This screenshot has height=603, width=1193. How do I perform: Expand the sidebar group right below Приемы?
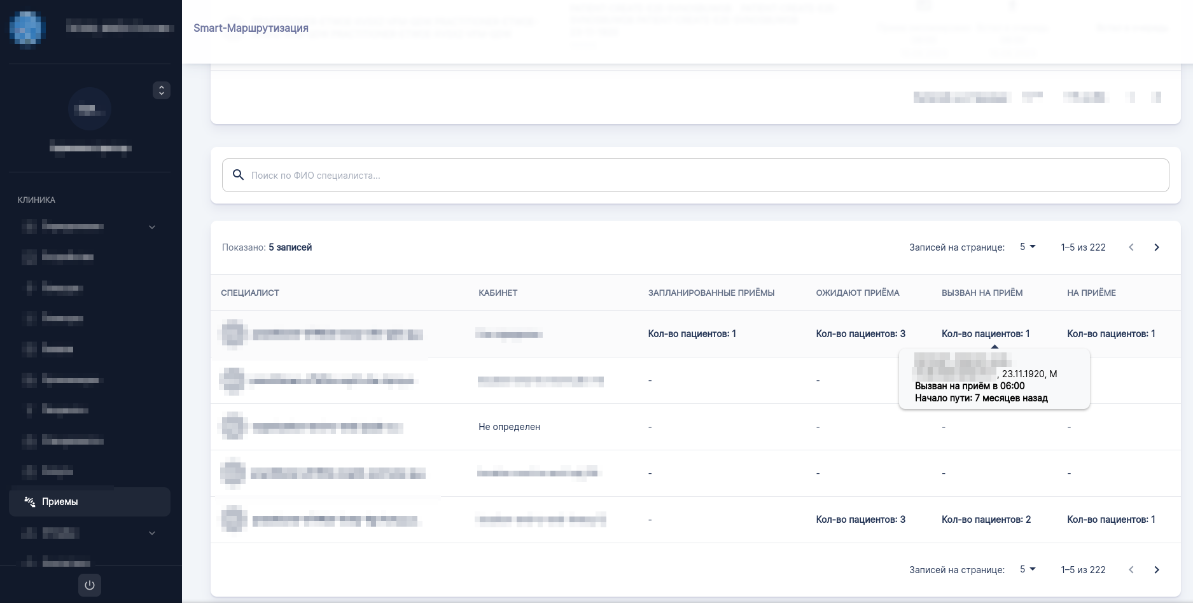tap(152, 533)
